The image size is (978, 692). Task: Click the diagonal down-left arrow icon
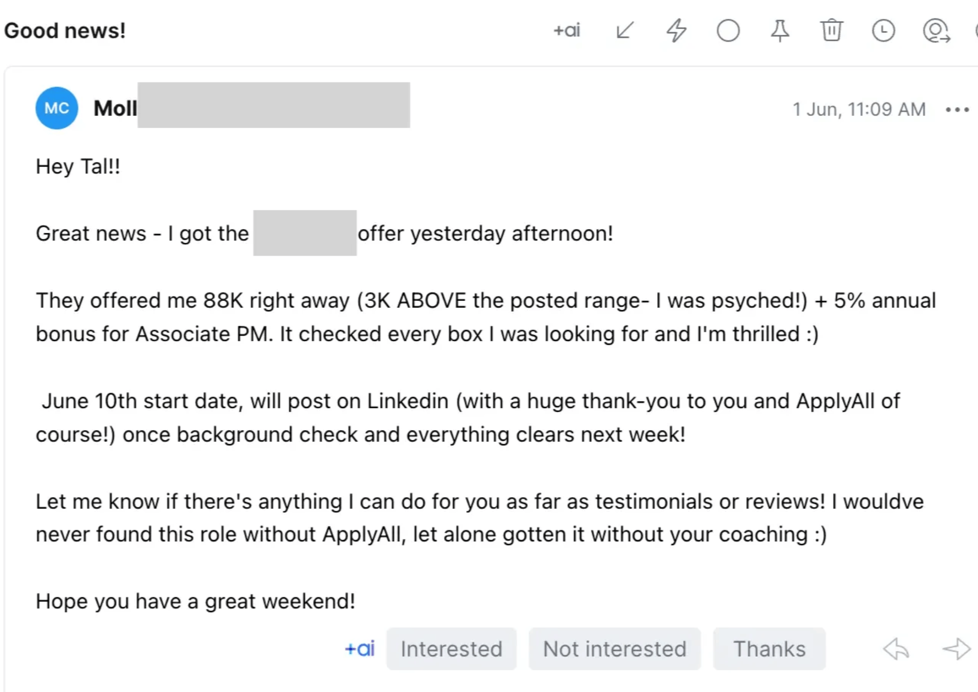coord(625,31)
